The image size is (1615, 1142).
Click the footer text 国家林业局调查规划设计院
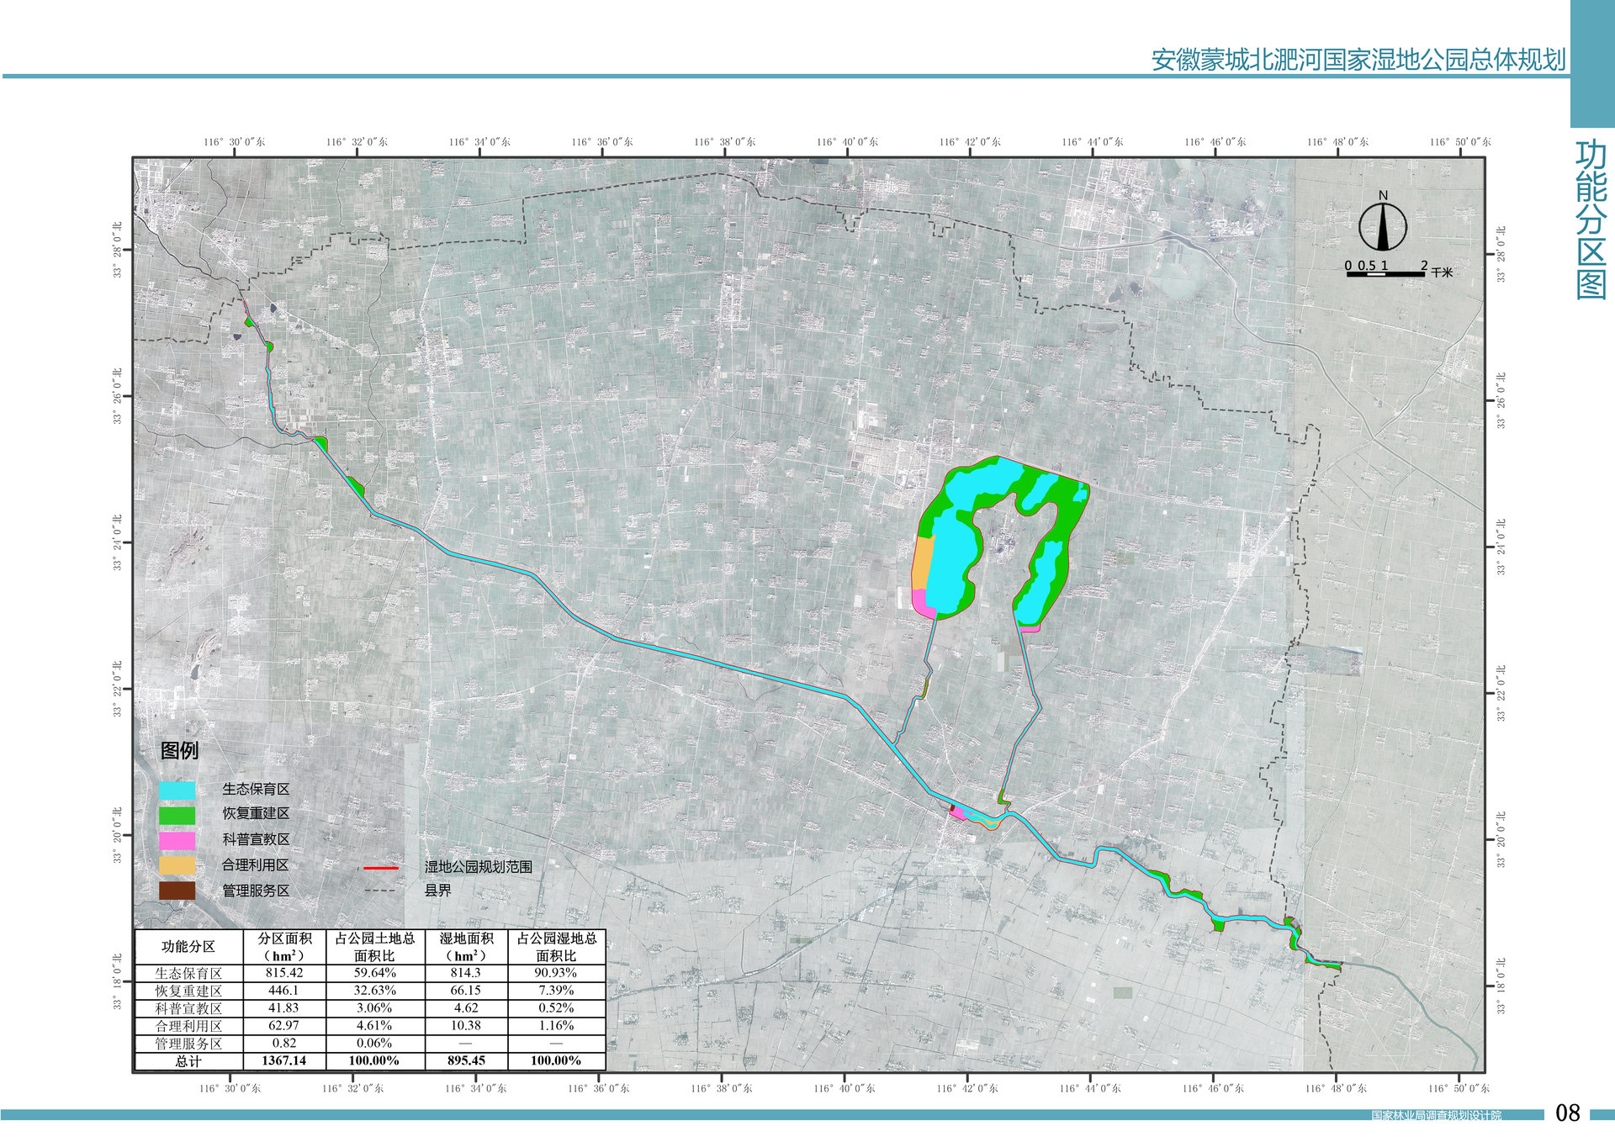(1436, 1116)
